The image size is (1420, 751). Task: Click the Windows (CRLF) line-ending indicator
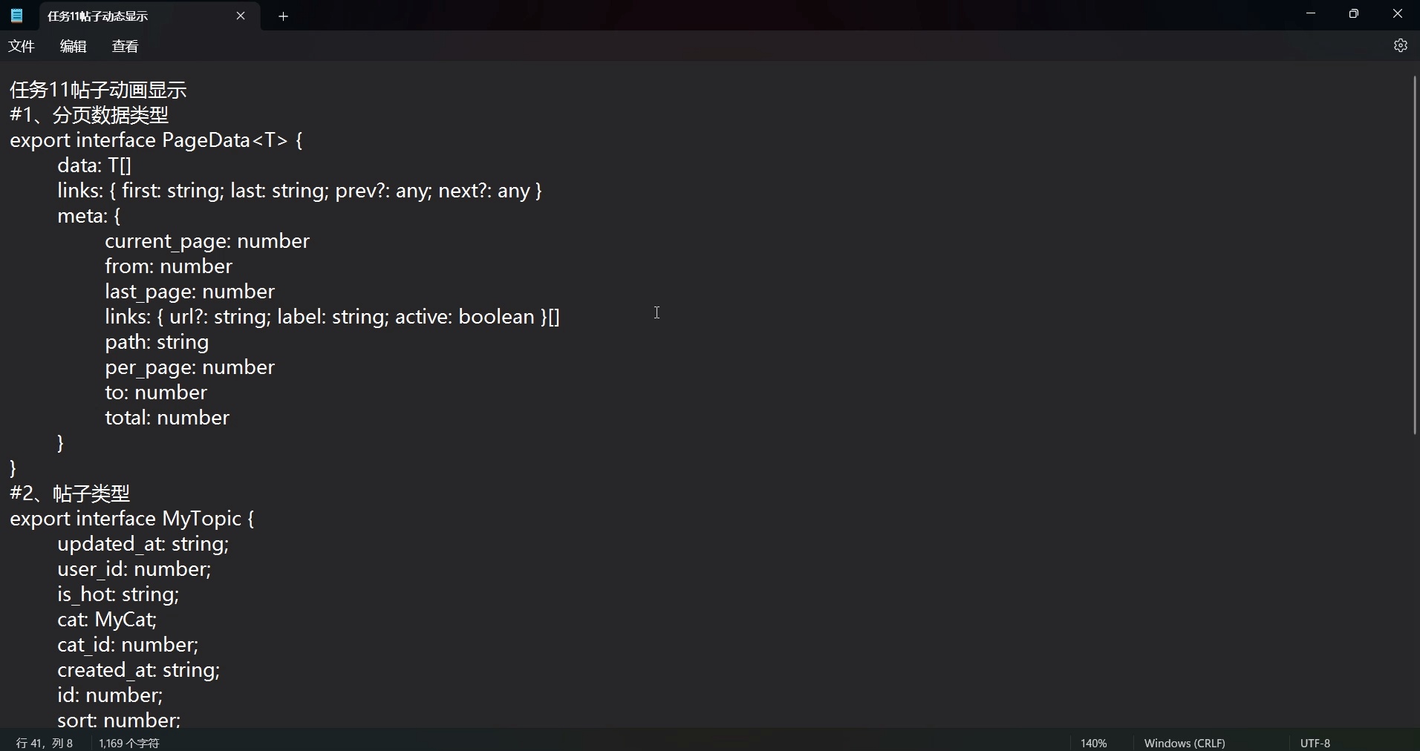[1184, 742]
